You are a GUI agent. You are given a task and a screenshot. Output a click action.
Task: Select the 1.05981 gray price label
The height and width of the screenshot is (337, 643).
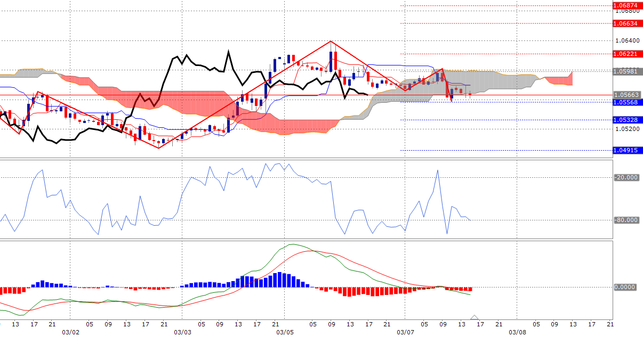pos(626,71)
